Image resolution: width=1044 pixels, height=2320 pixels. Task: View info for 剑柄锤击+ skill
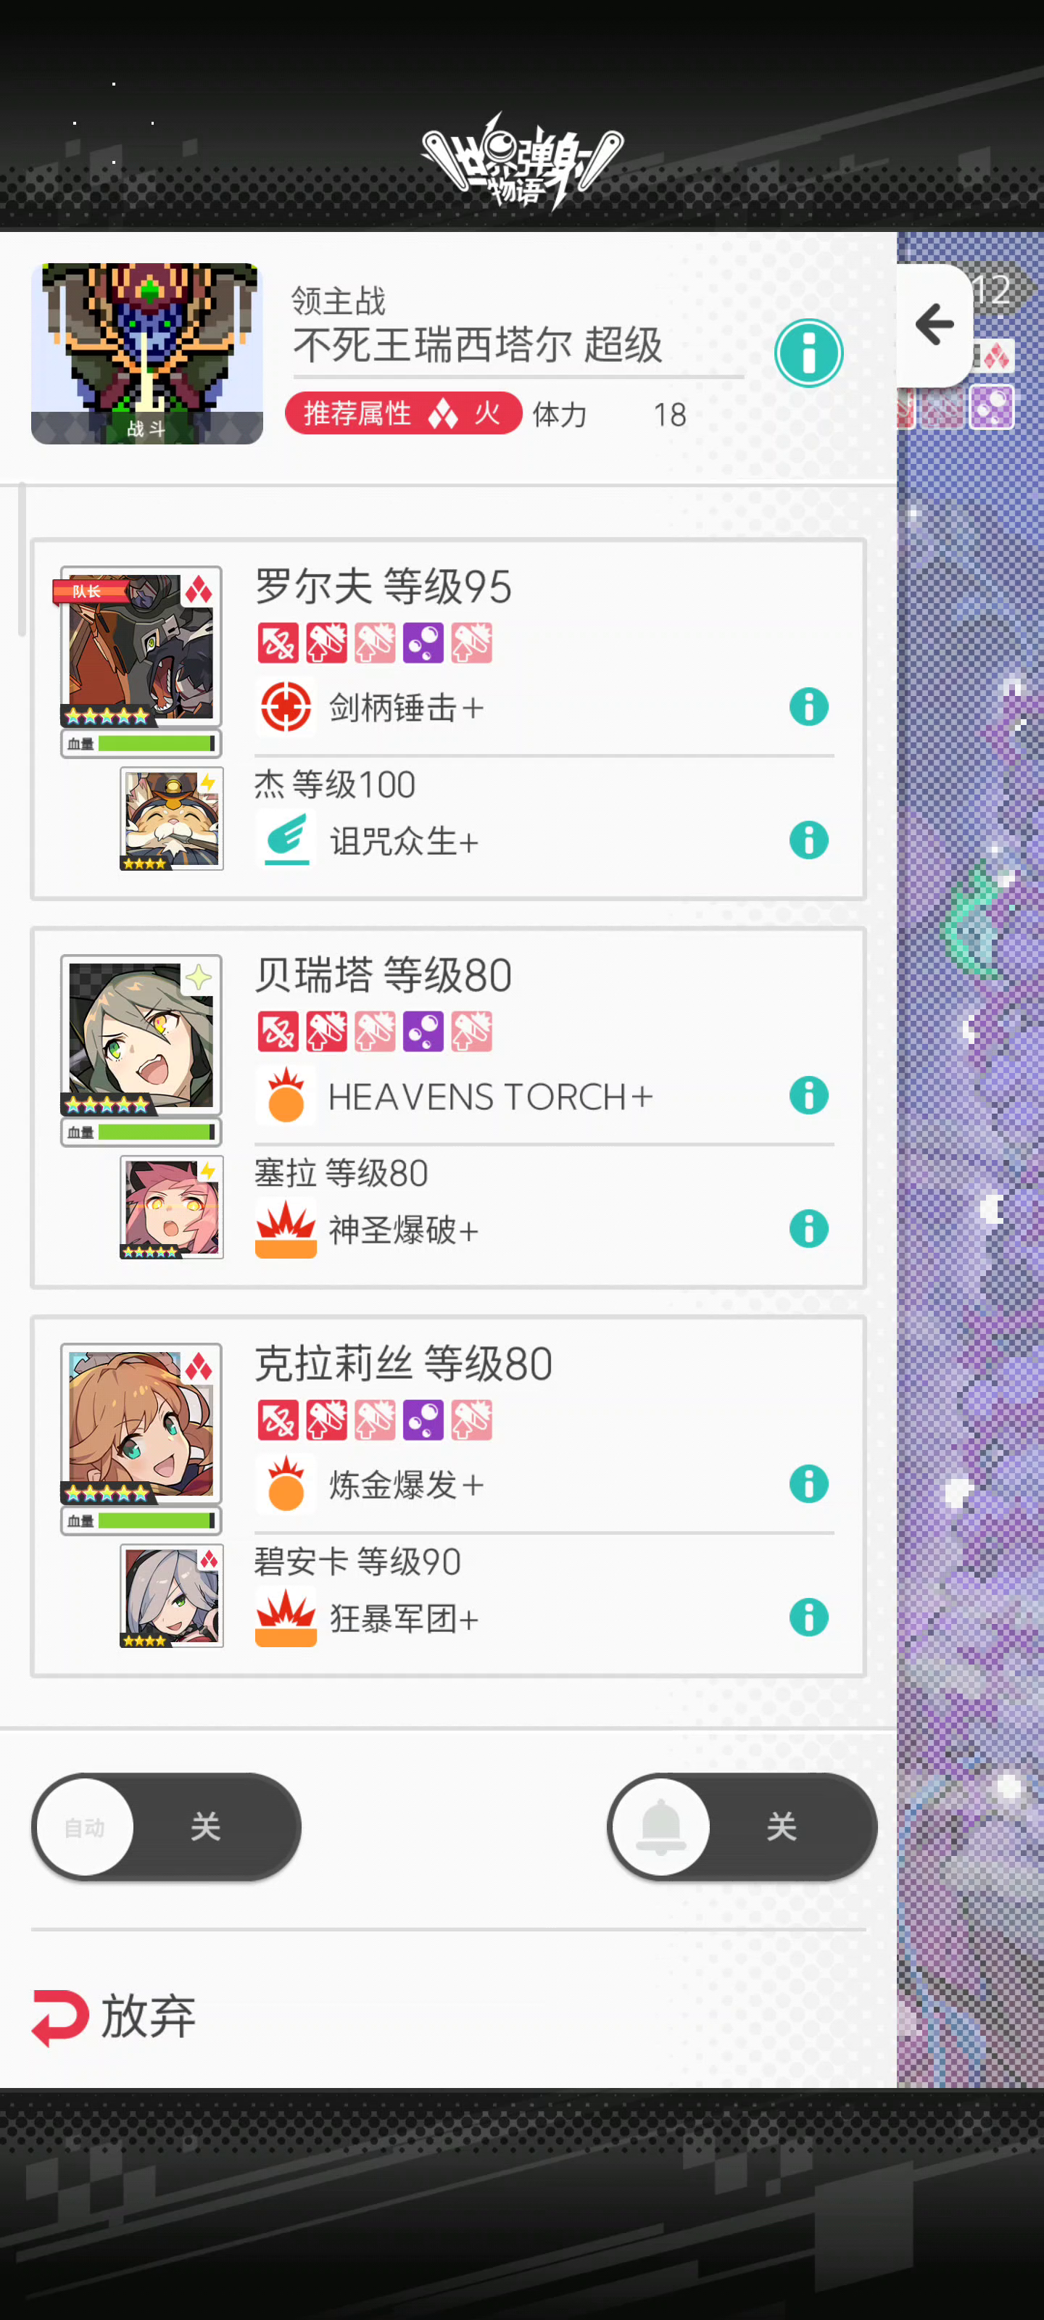click(x=808, y=707)
